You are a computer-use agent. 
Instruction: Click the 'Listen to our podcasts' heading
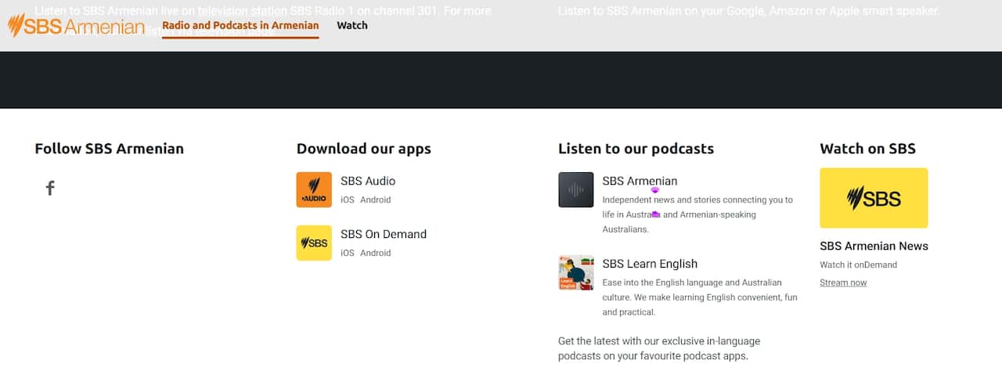pos(636,148)
